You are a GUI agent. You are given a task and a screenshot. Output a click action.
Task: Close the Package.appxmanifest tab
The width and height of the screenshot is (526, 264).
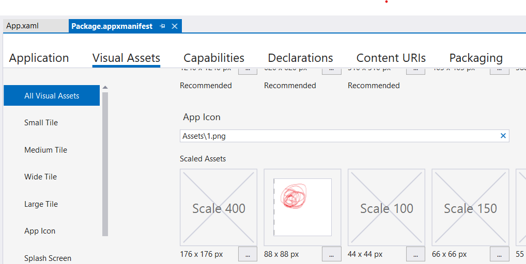(175, 26)
